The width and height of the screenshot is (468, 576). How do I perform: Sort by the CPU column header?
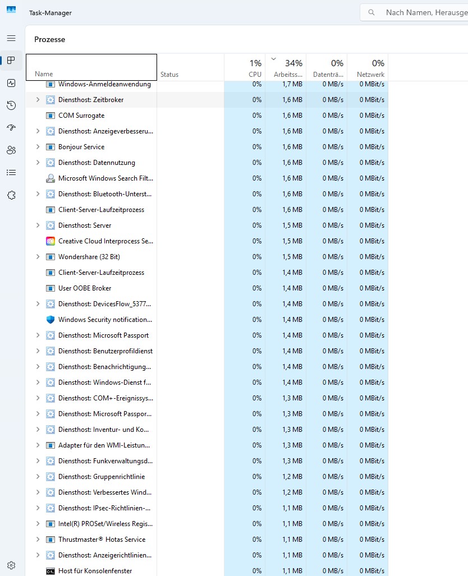pyautogui.click(x=245, y=68)
